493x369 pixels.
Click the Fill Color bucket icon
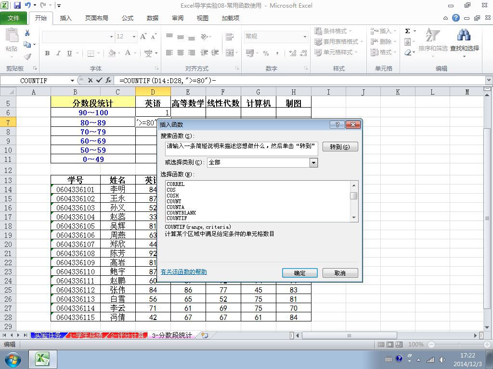[112, 53]
